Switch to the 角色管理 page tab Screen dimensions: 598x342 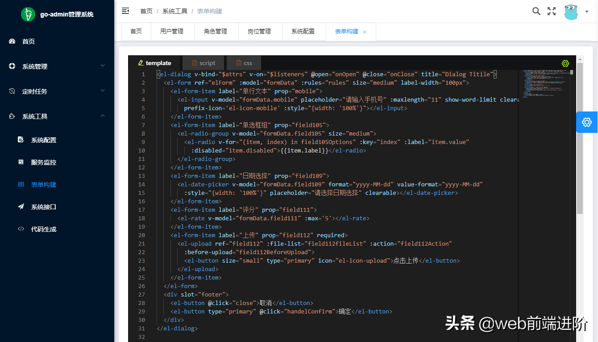[x=216, y=32]
